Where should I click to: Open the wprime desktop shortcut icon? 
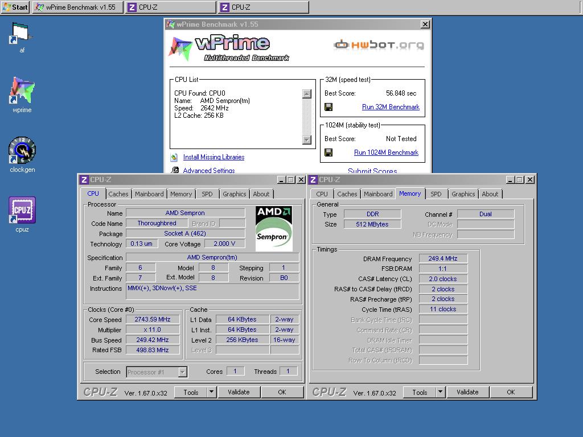click(22, 90)
